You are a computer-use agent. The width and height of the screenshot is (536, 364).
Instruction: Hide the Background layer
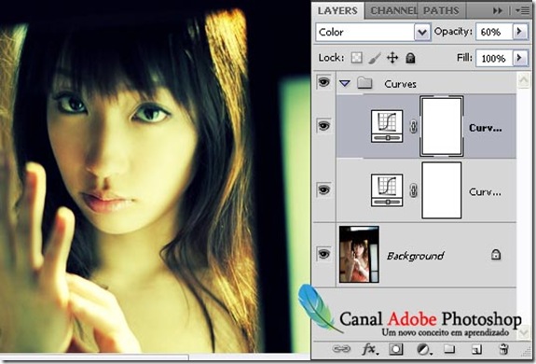323,254
